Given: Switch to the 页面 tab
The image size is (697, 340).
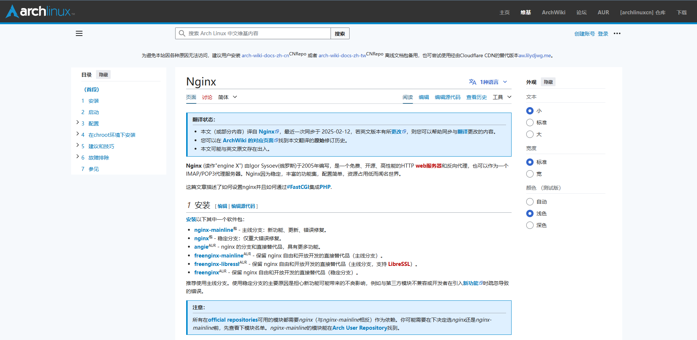Looking at the screenshot, I should tap(191, 97).
